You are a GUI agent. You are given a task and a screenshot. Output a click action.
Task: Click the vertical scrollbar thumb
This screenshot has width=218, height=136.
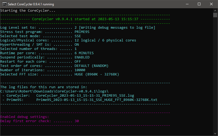[215, 15]
